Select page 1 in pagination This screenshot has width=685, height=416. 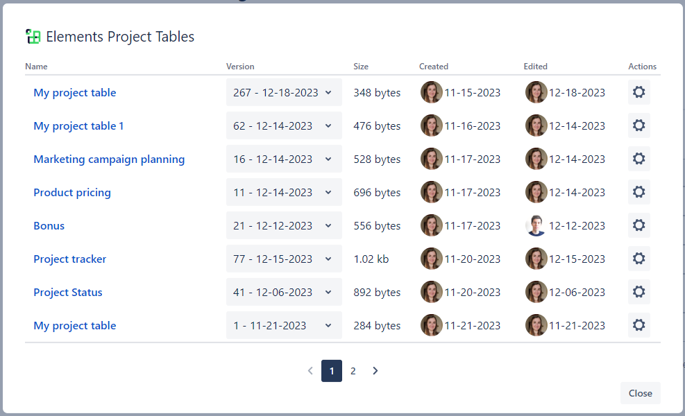(332, 371)
